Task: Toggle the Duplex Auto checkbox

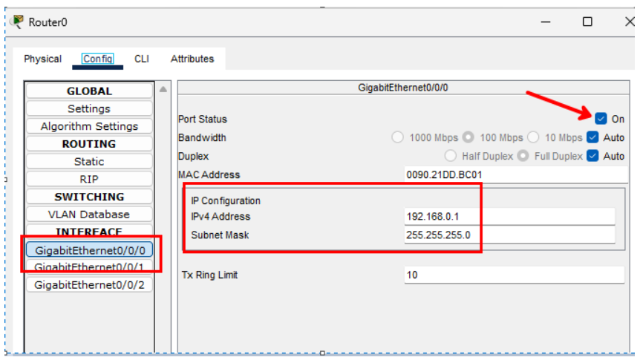Action: click(593, 156)
